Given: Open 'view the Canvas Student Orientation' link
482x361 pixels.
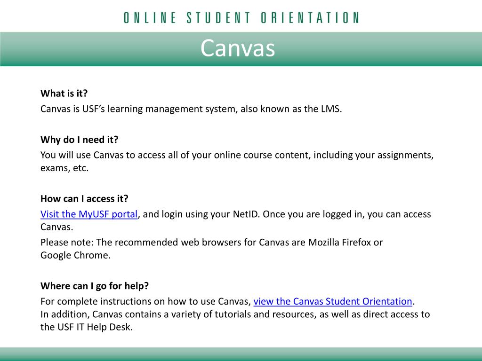Looking at the screenshot, I should [333, 301].
